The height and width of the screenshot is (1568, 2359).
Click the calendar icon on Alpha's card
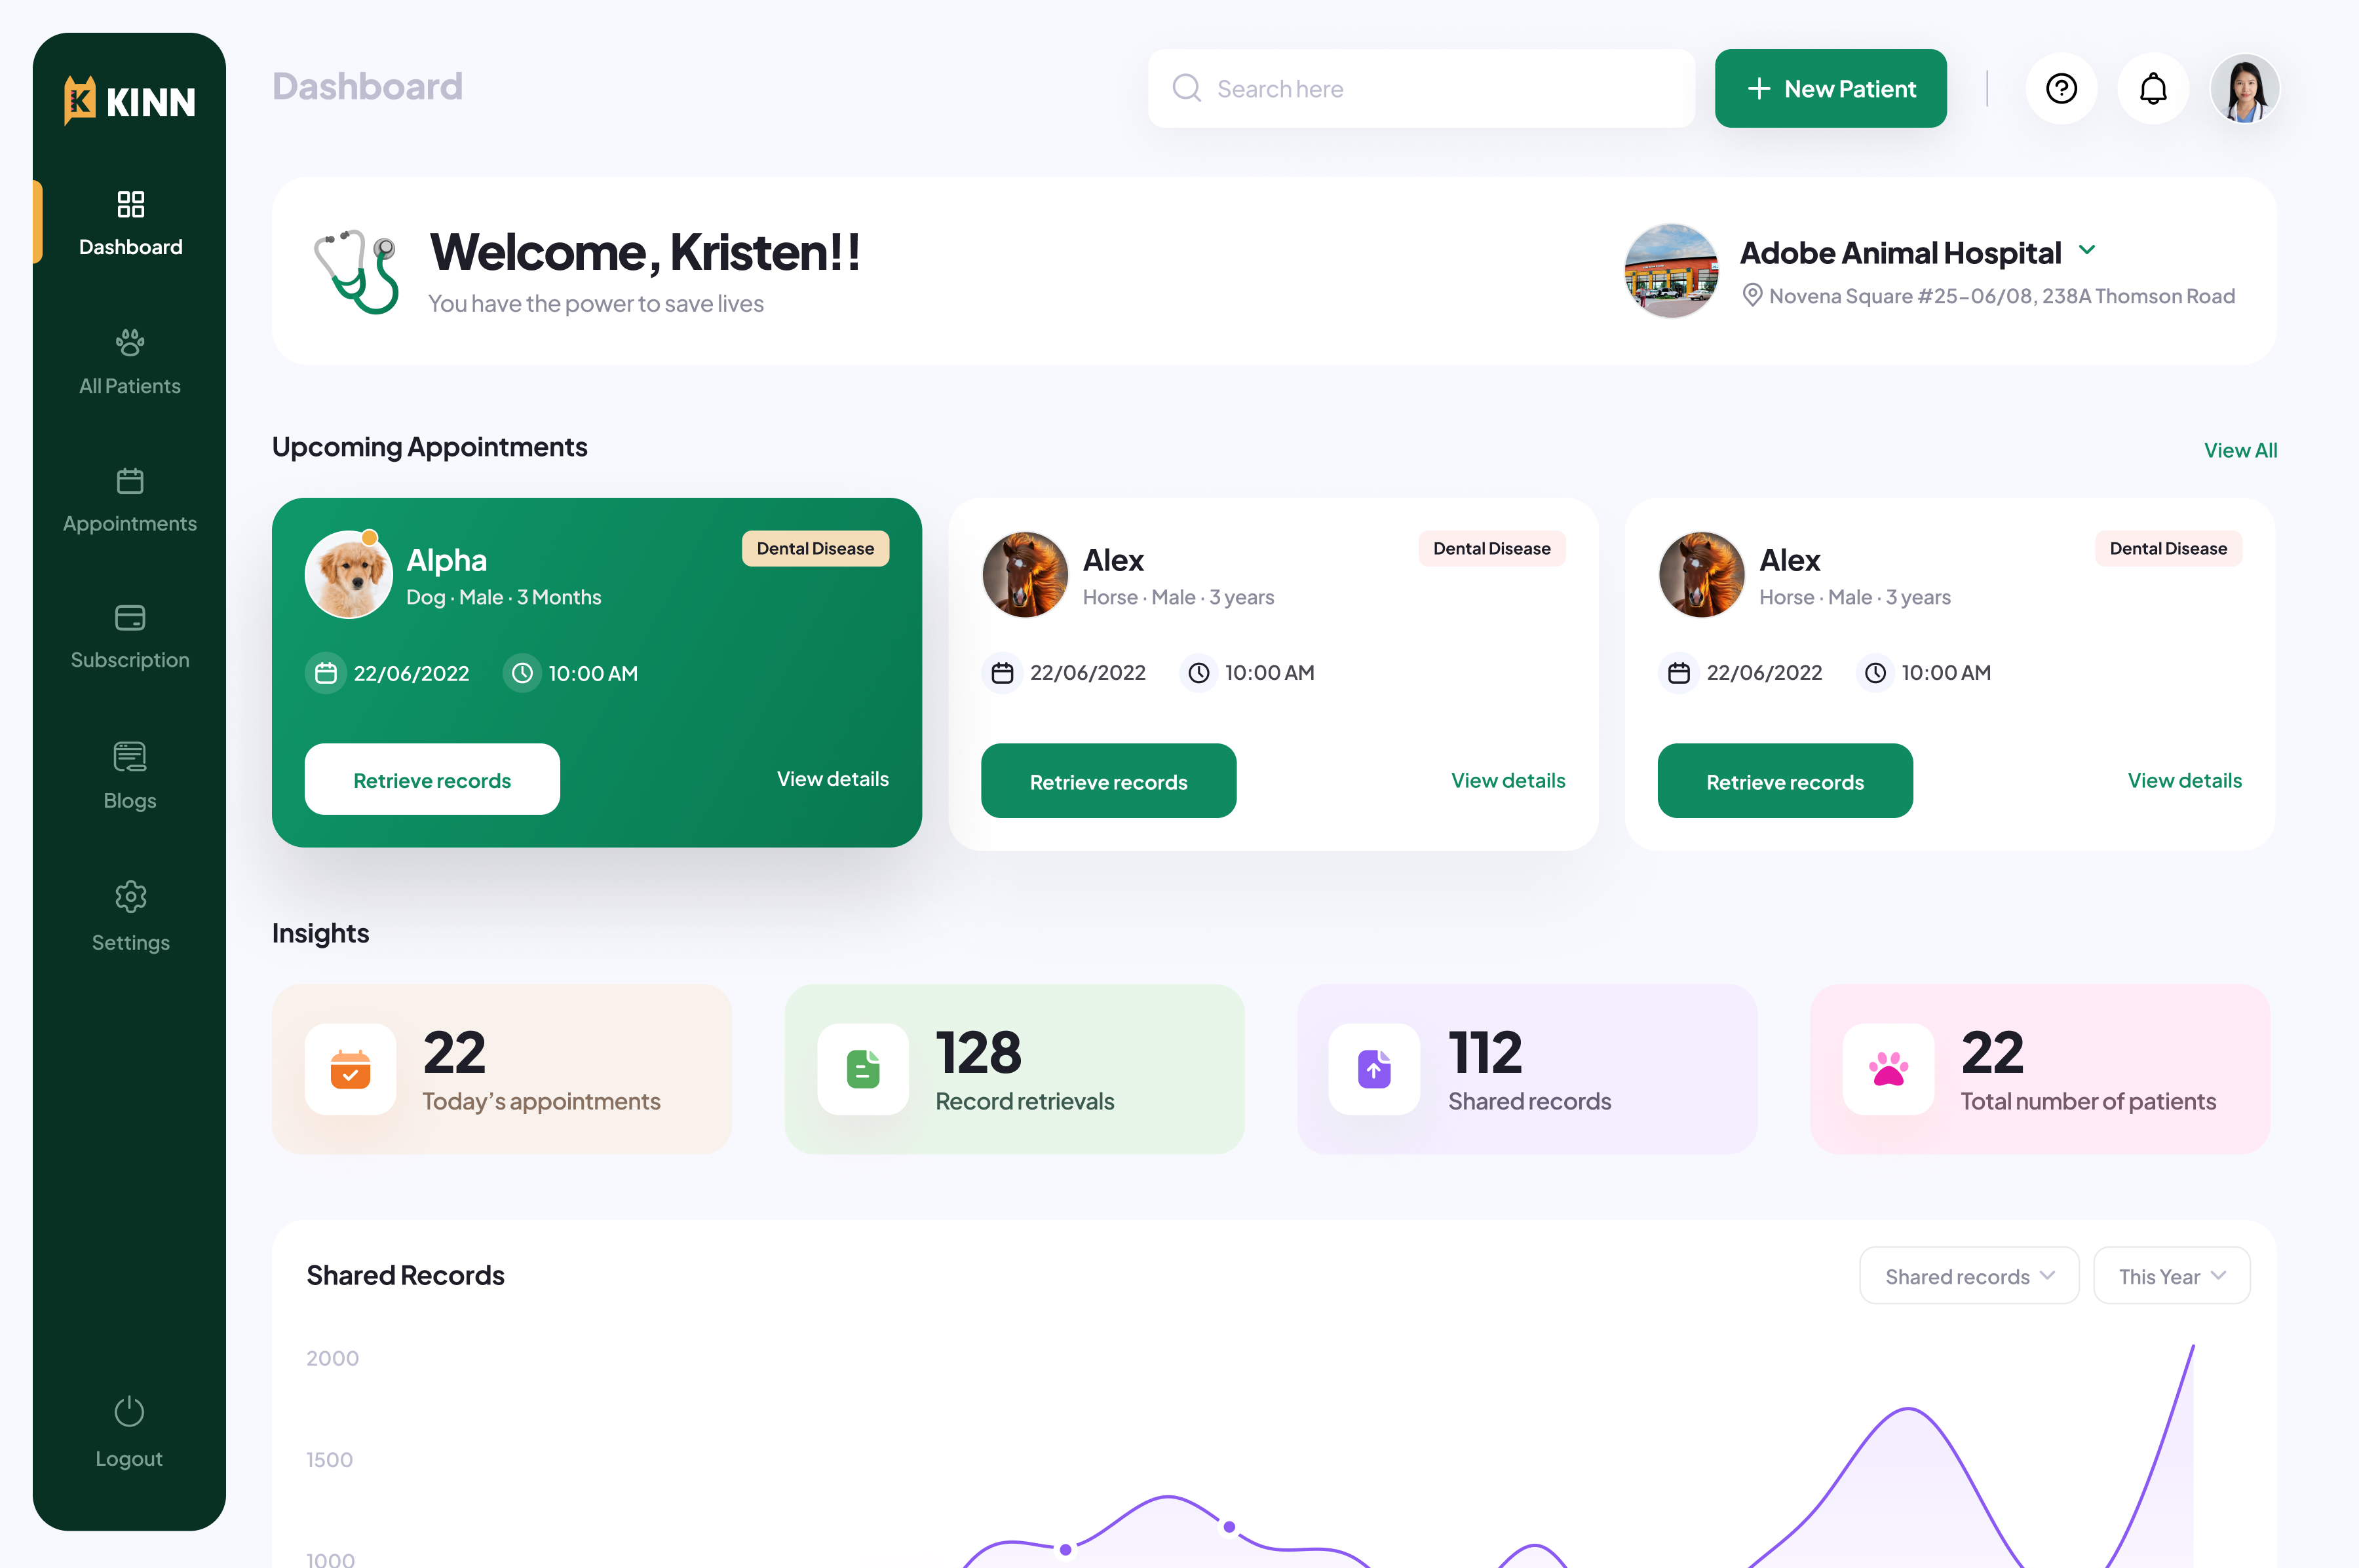(x=325, y=673)
